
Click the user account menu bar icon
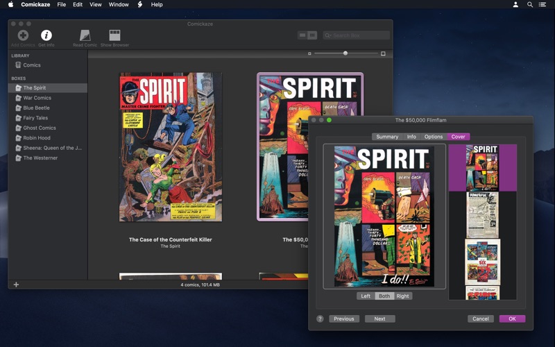pos(515,5)
